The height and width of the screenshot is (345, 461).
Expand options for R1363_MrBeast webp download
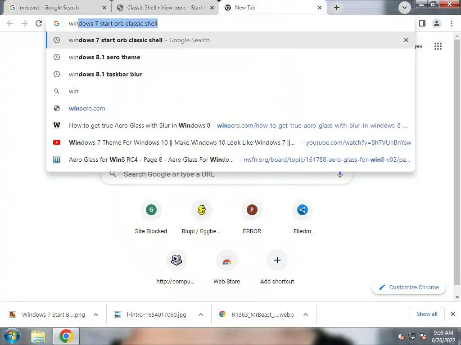tap(306, 314)
